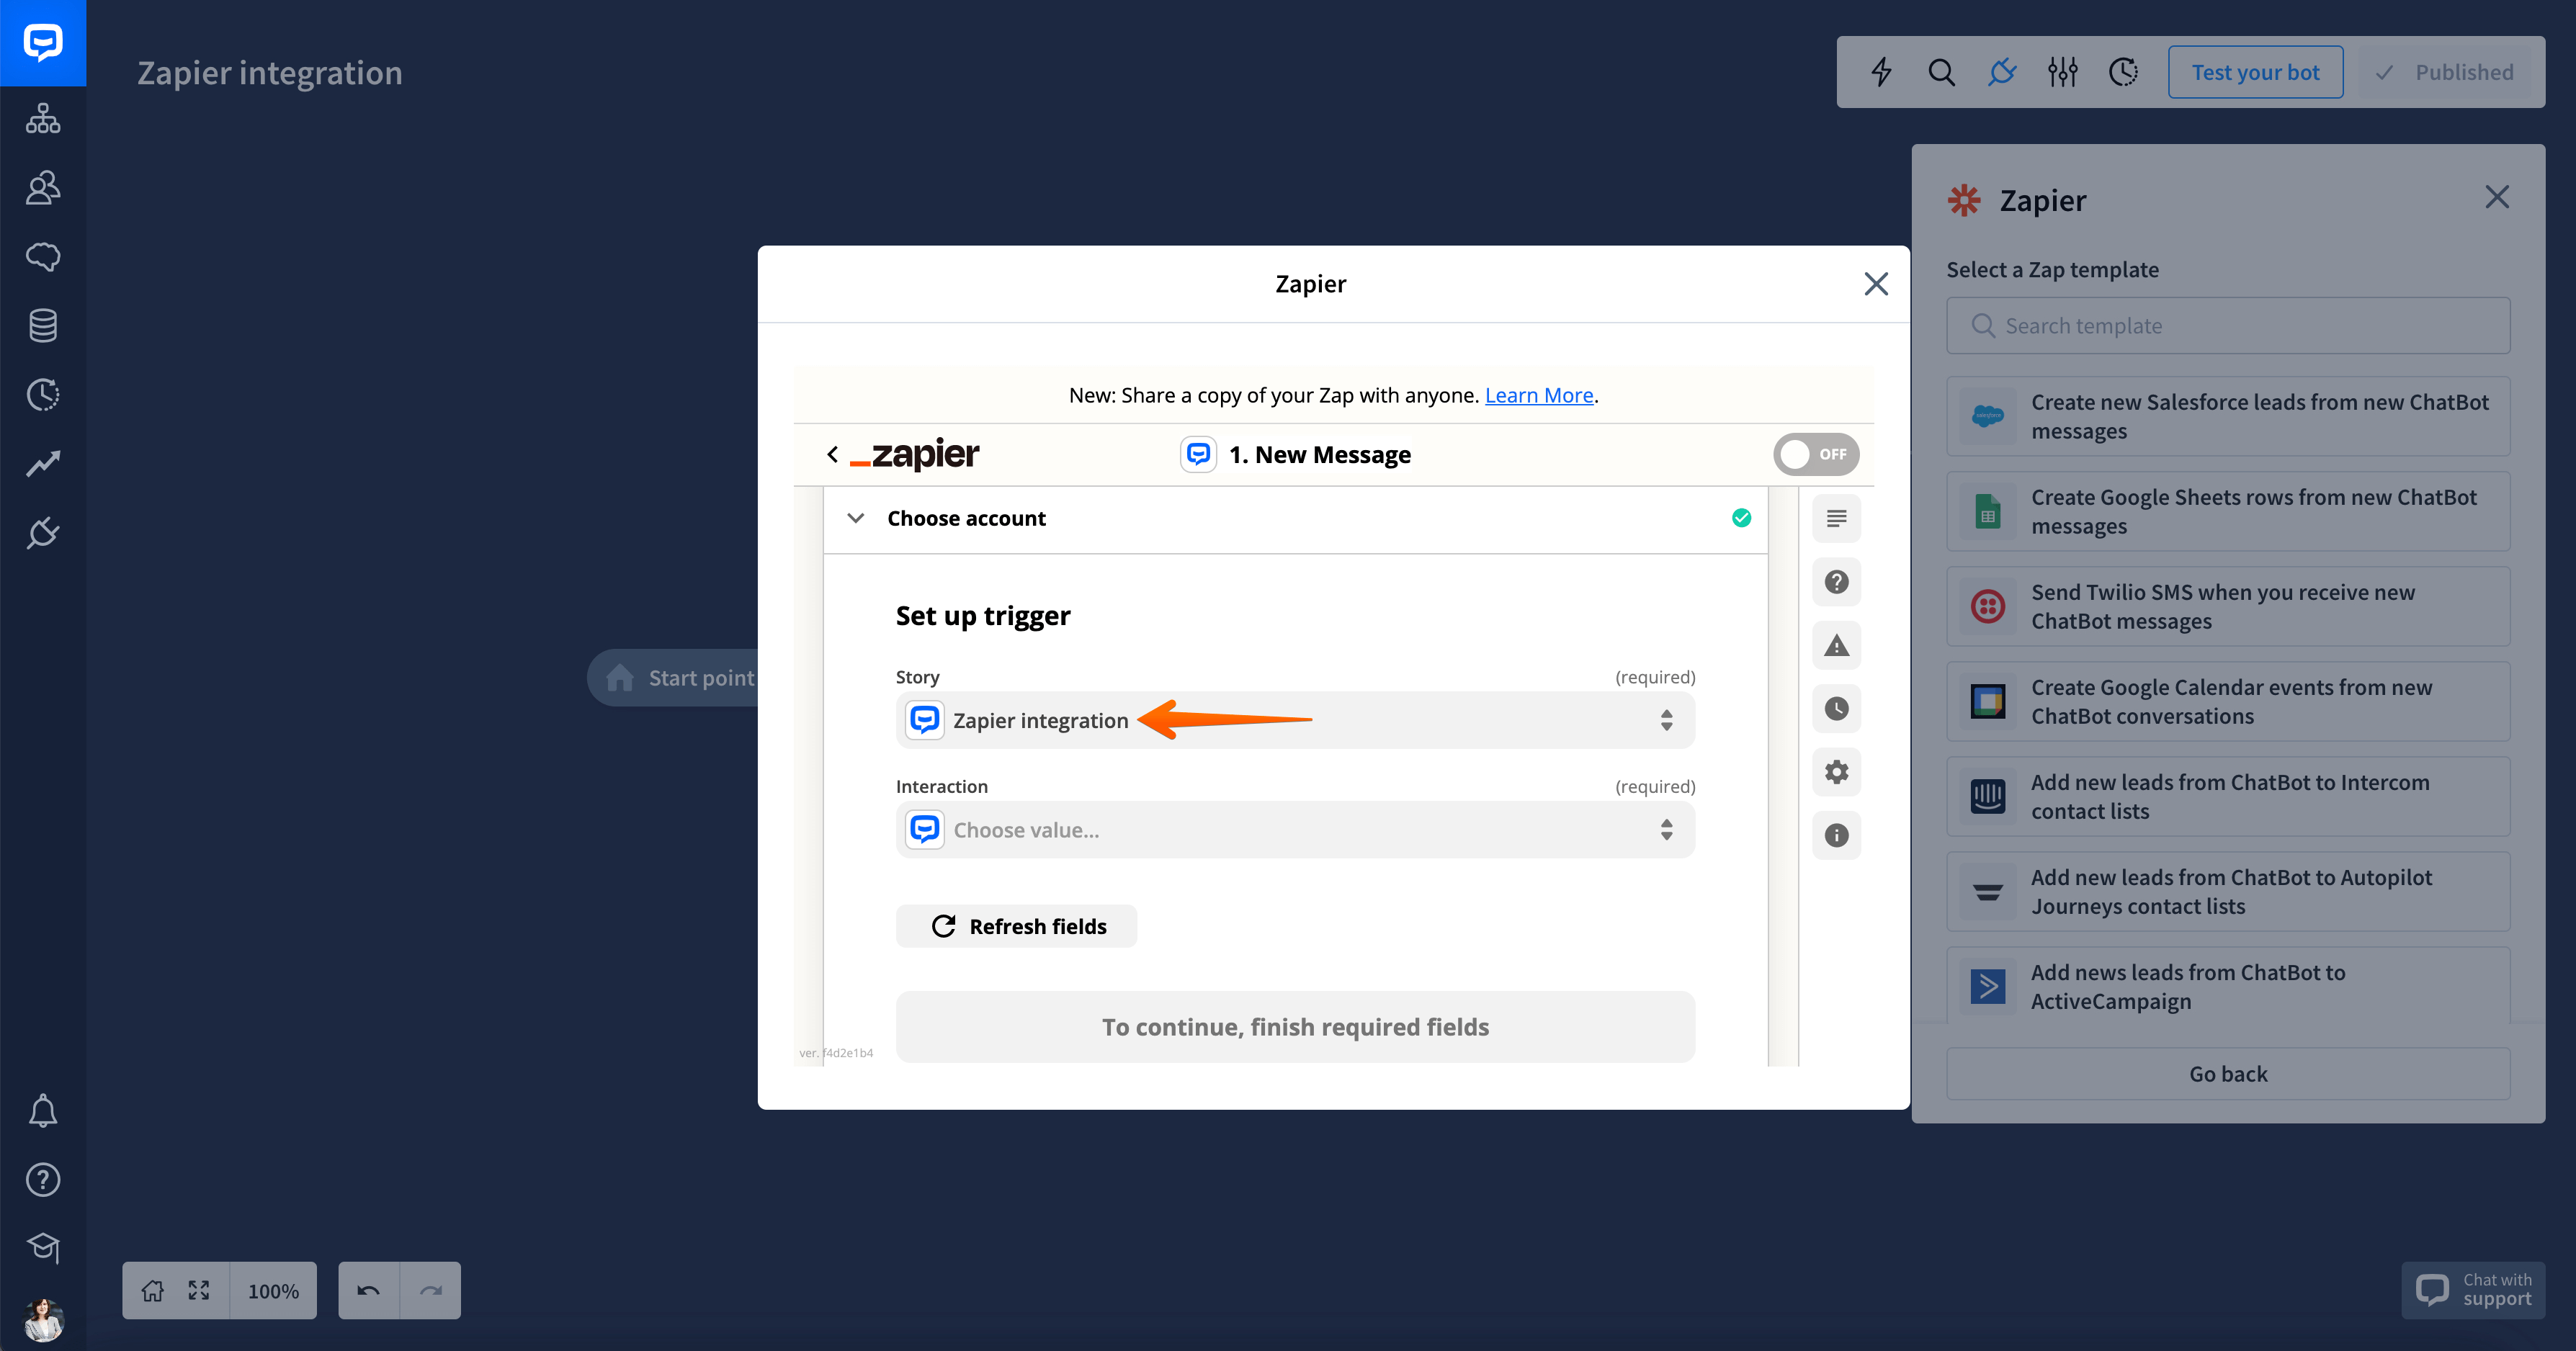Select Create Google Sheets rows template
2576x1351 pixels.
click(2228, 512)
